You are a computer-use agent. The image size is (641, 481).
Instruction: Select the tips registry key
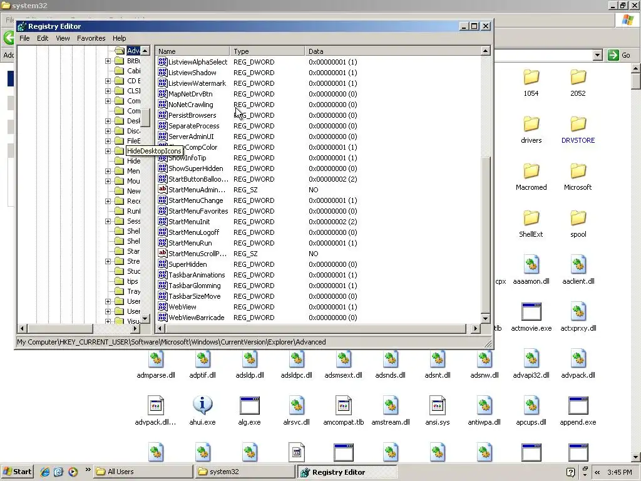coord(133,281)
